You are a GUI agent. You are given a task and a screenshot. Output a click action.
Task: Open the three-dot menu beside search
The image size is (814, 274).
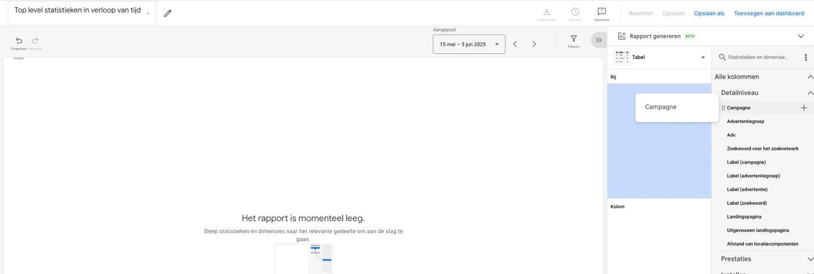point(805,57)
